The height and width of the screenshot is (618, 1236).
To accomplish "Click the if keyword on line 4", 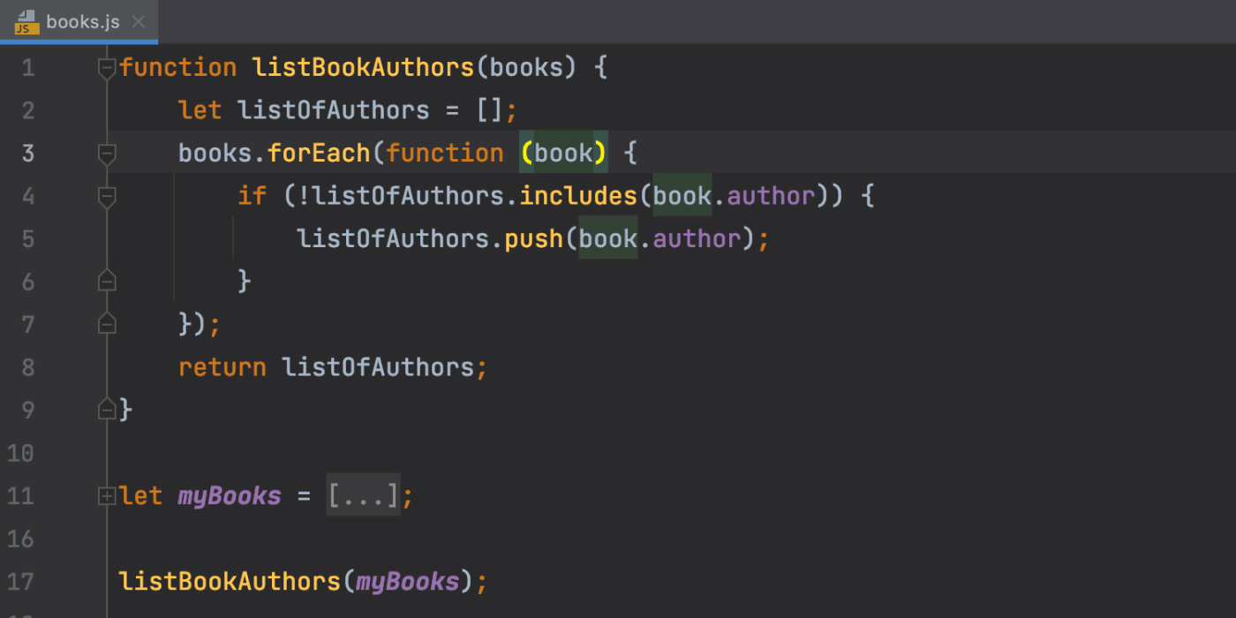I will click(x=252, y=196).
